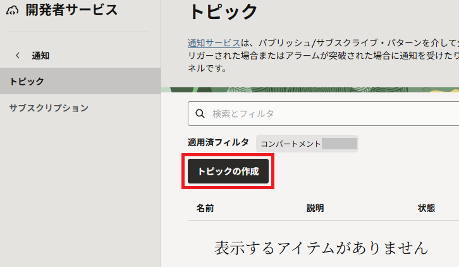Click the 表示するアイテムがありません empty message
Image resolution: width=459 pixels, height=267 pixels.
click(x=321, y=247)
